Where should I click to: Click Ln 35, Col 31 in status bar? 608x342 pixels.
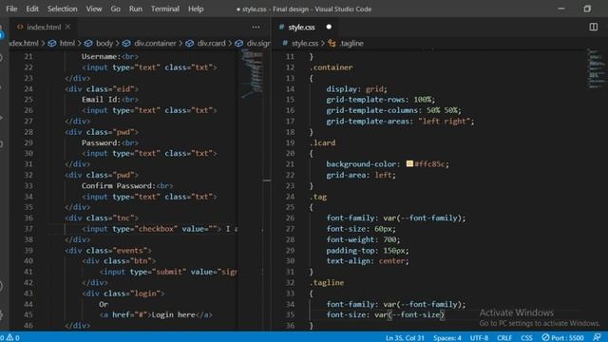point(405,338)
